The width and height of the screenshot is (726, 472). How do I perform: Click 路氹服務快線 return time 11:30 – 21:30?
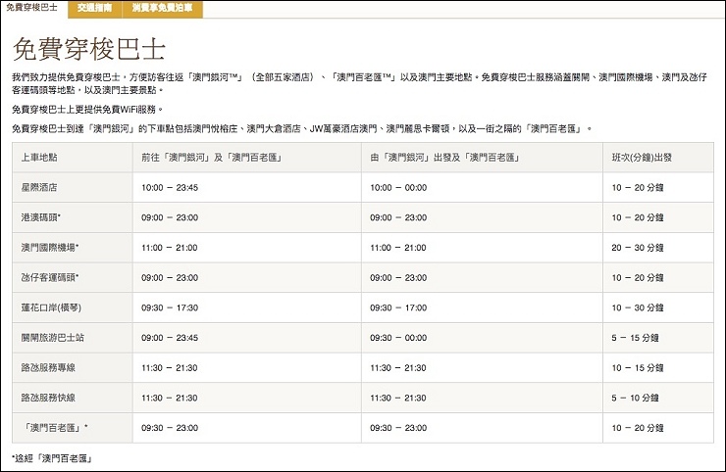click(x=398, y=398)
